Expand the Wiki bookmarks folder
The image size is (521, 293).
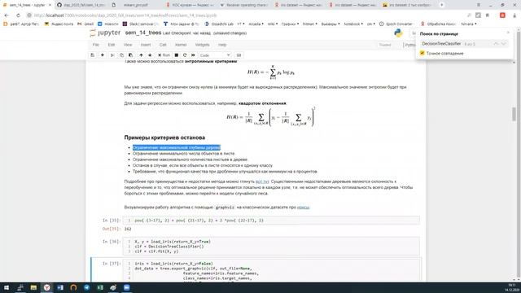point(273,24)
